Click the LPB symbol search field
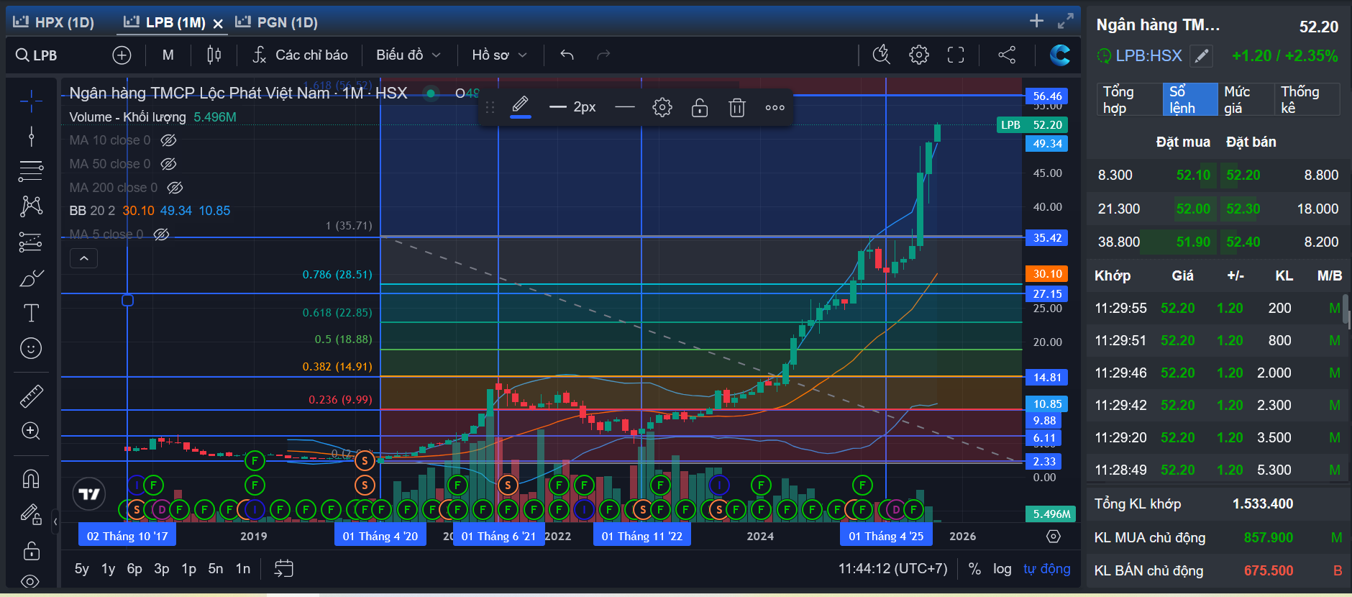 click(x=45, y=55)
